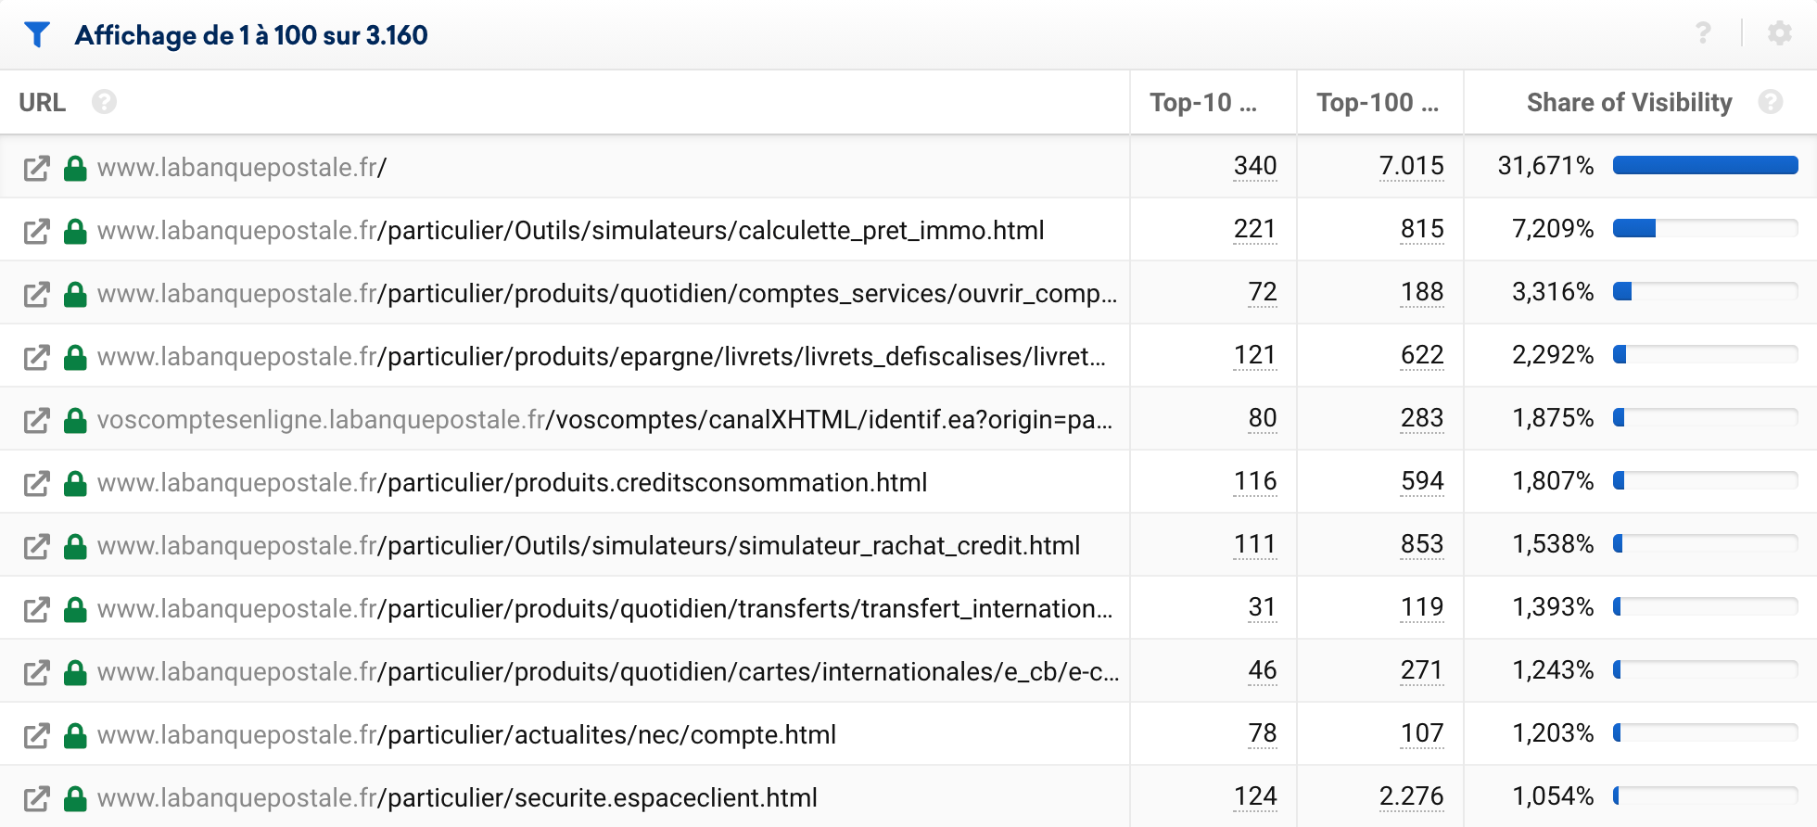Click Top-100 value 7.015 for homepage
This screenshot has height=827, width=1817.
1411,166
